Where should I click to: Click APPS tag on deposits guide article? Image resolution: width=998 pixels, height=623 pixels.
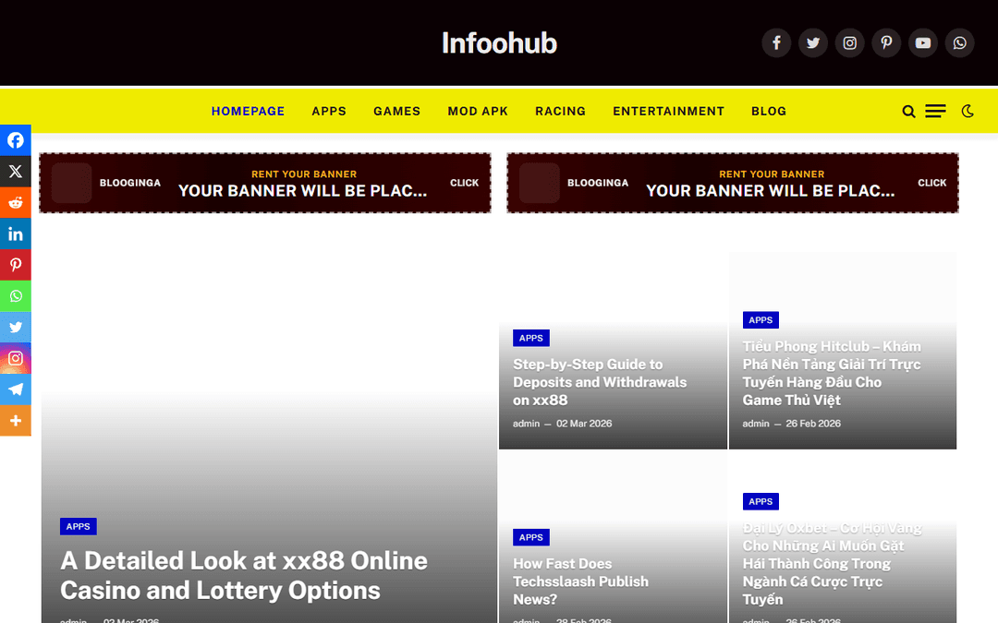click(530, 338)
